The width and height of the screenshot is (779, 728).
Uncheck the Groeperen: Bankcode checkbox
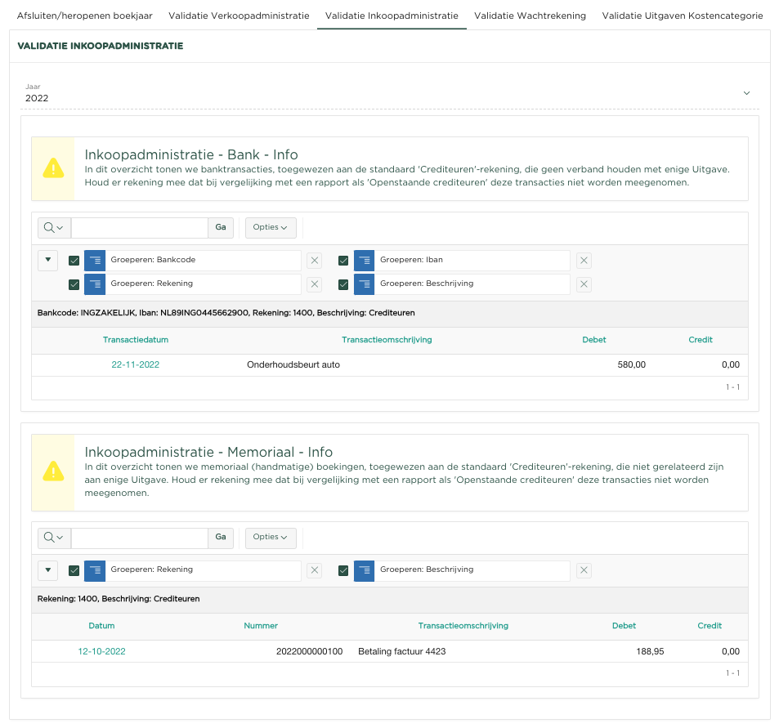tap(74, 261)
